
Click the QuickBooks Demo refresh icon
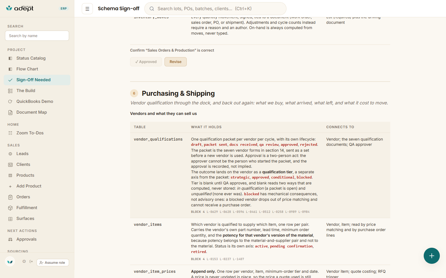click(10, 102)
